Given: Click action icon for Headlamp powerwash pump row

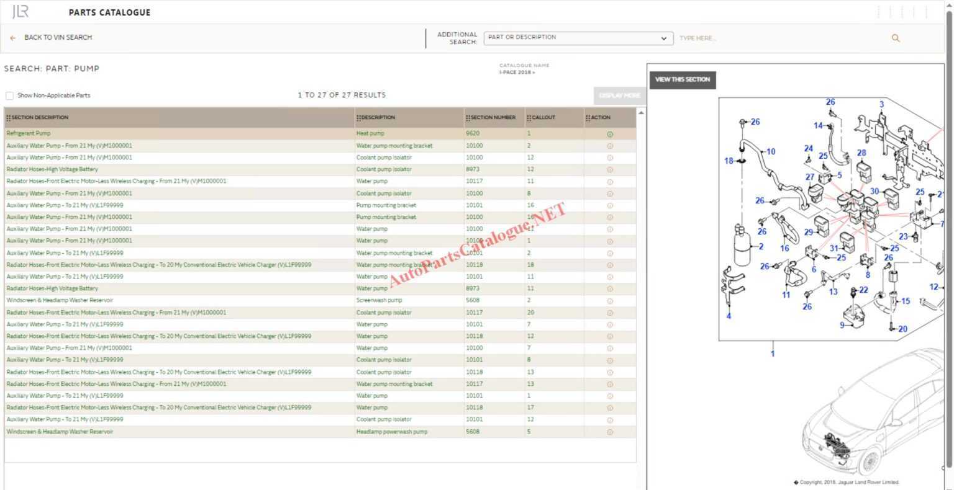Looking at the screenshot, I should [x=609, y=432].
